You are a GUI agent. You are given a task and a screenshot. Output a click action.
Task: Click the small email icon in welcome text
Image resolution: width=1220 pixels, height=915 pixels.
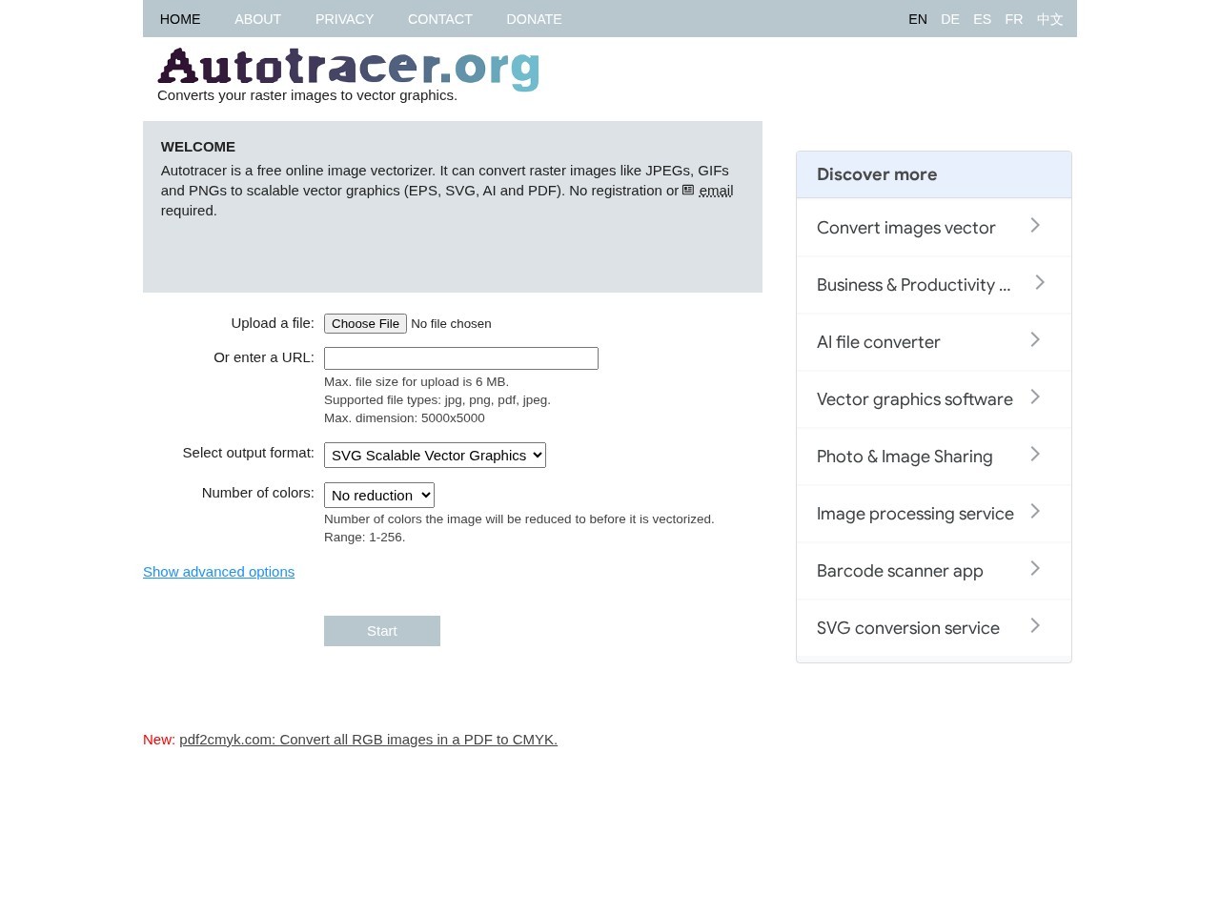point(688,190)
